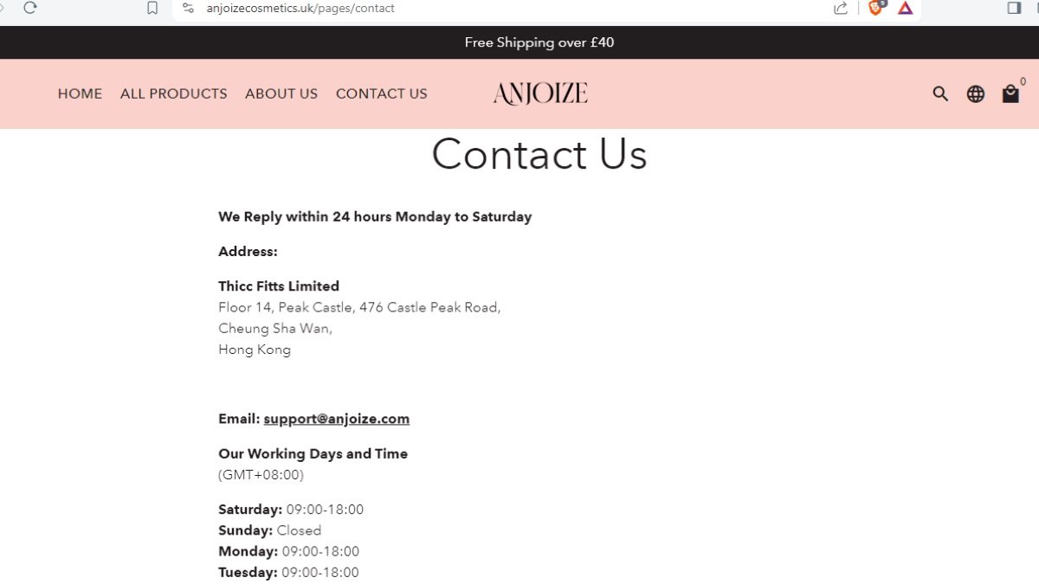Click the Free Shipping over £40 banner
Image resolution: width=1039 pixels, height=584 pixels.
click(x=539, y=42)
